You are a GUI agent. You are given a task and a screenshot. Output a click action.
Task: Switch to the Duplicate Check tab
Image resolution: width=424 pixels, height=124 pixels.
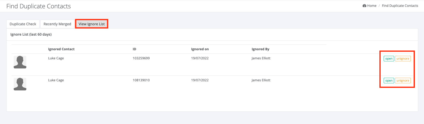[23, 24]
